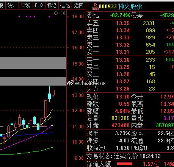Click the 今开 label
Image resolution: width=174 pixels, height=167 pixels.
click(x=137, y=97)
